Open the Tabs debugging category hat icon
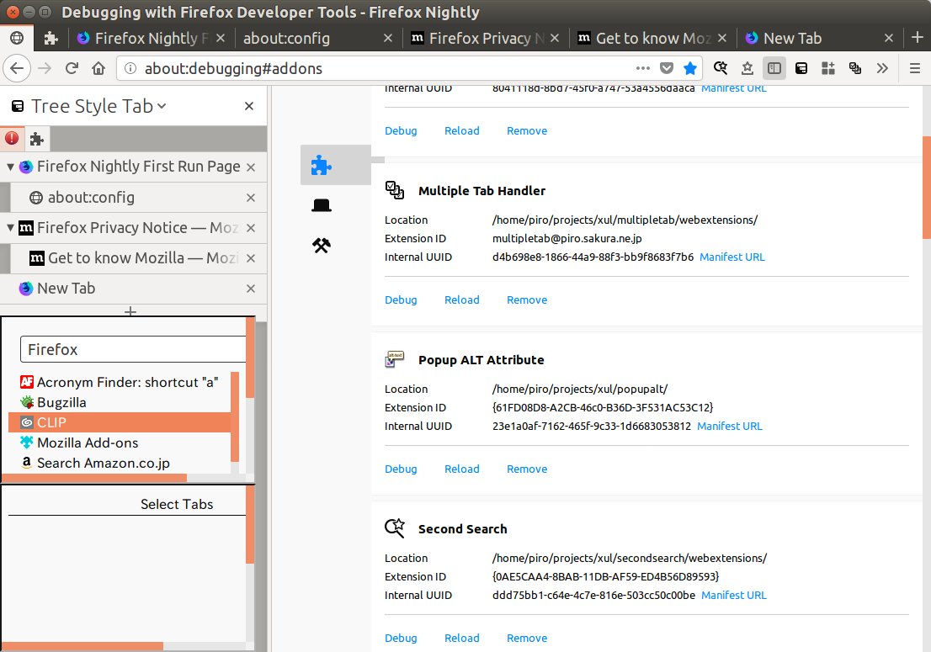Image resolution: width=931 pixels, height=652 pixels. 322,205
